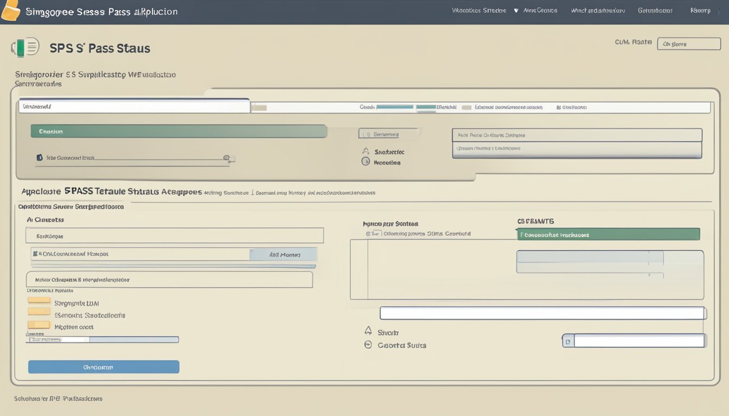Click 'Mcoteen onect' list entry text
729x416 pixels.
[74, 327]
